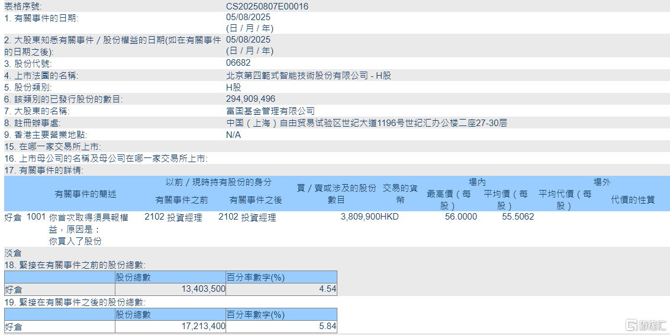This screenshot has width=670, height=335.
Task: Click total shares 17,213,400 after the event
Action: tap(201, 326)
